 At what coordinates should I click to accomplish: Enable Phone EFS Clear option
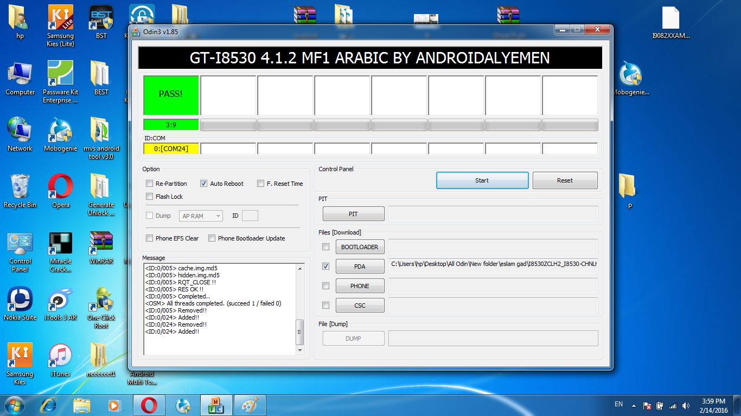[150, 238]
